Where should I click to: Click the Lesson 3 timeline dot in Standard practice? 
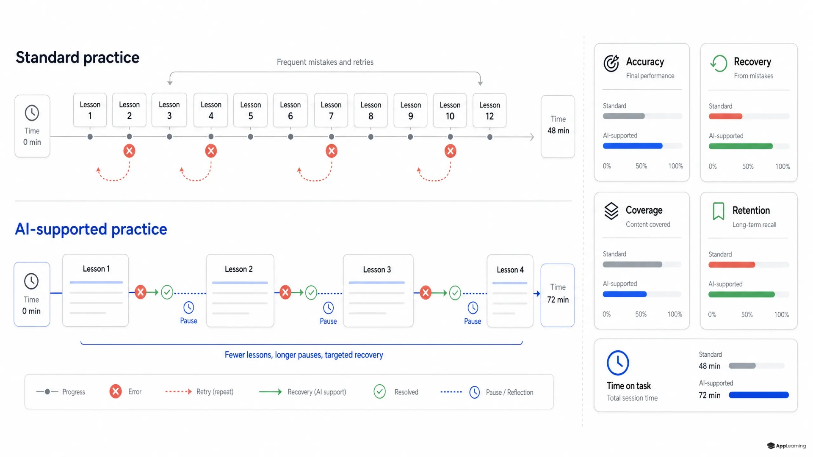[x=169, y=137]
